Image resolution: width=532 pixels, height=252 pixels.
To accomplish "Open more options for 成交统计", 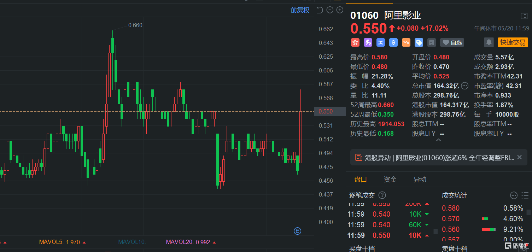I will click(514, 195).
